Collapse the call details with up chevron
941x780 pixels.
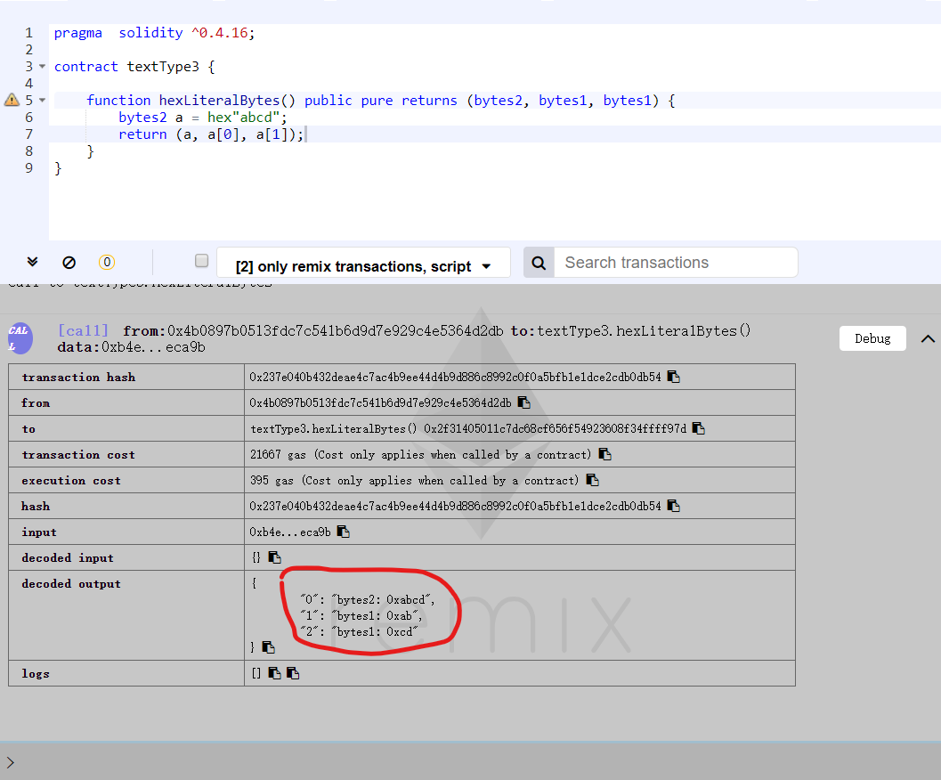pyautogui.click(x=928, y=338)
